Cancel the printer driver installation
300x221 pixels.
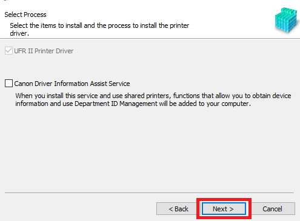coord(272,209)
